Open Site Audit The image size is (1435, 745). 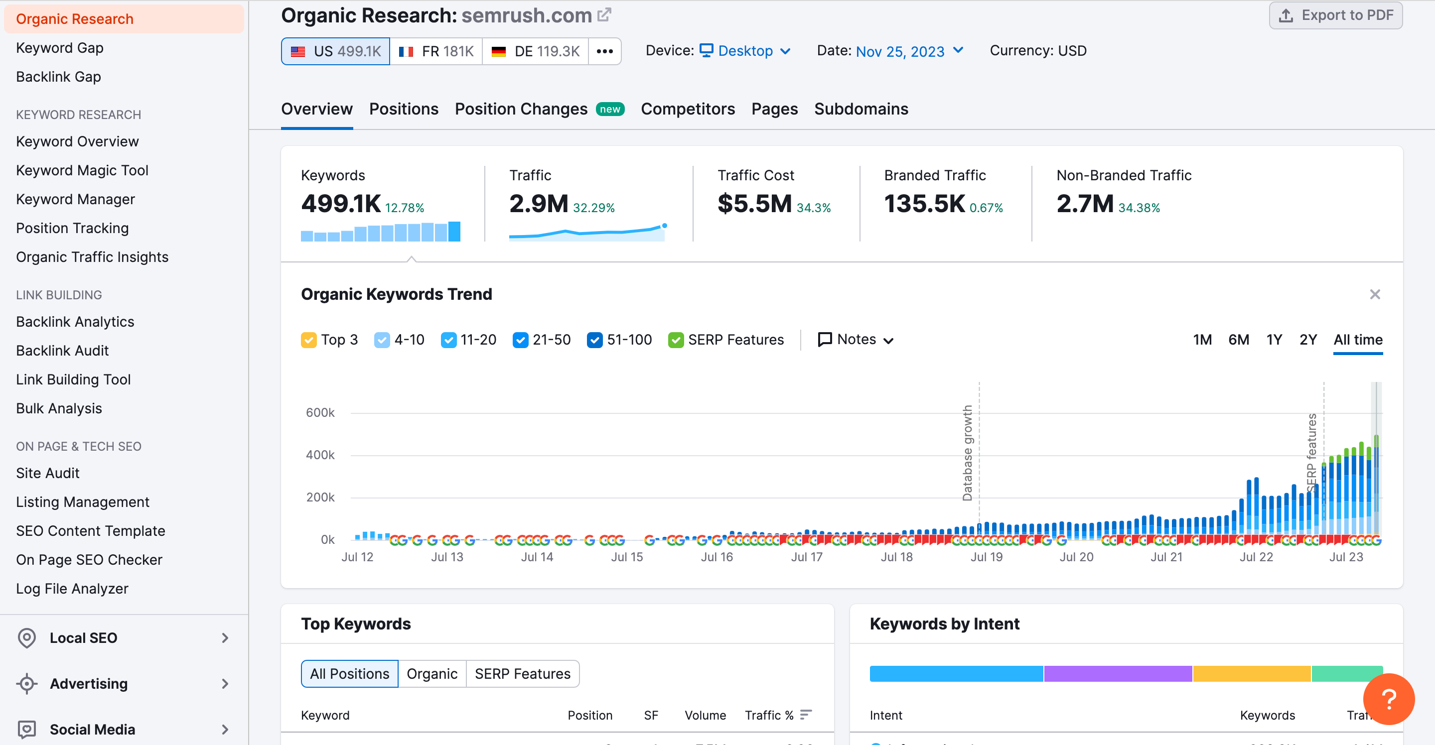click(x=48, y=473)
